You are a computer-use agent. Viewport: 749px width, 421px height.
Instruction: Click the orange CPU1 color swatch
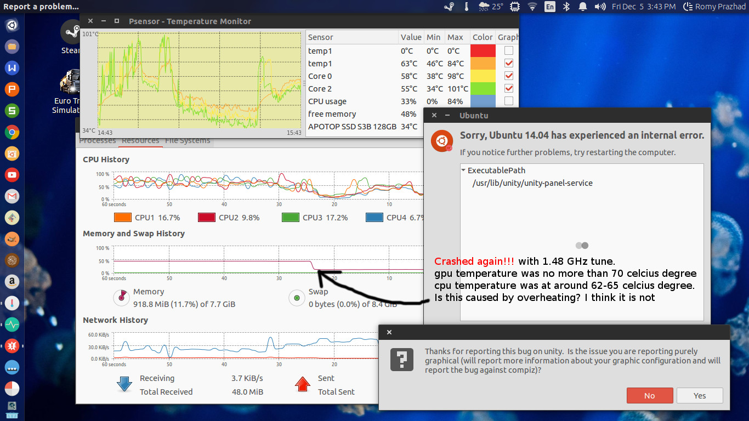122,218
